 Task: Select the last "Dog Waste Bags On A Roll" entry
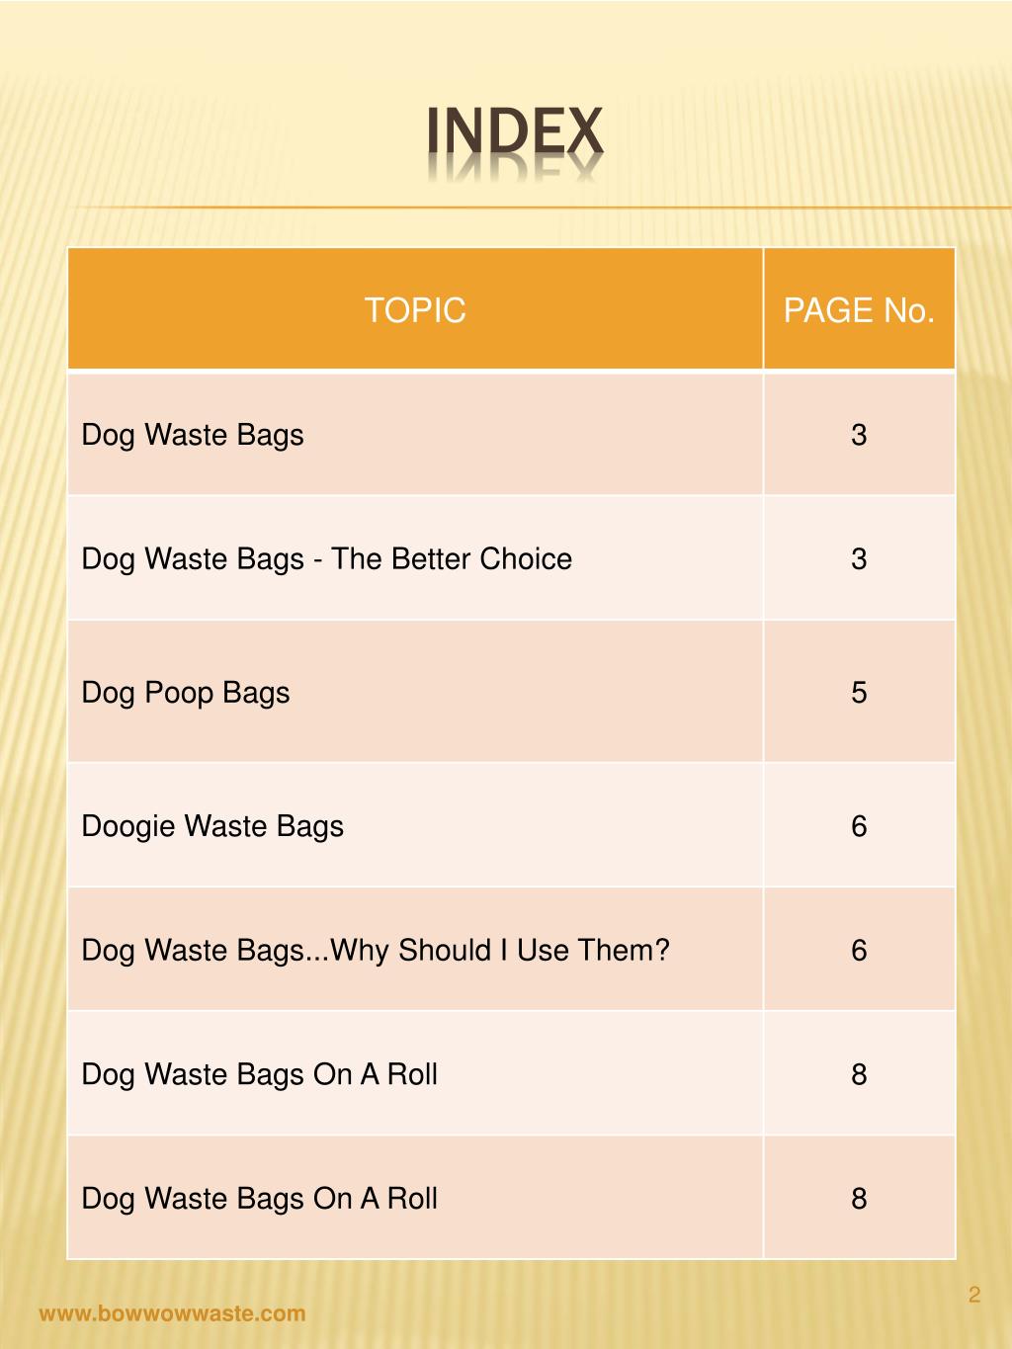tap(259, 1198)
